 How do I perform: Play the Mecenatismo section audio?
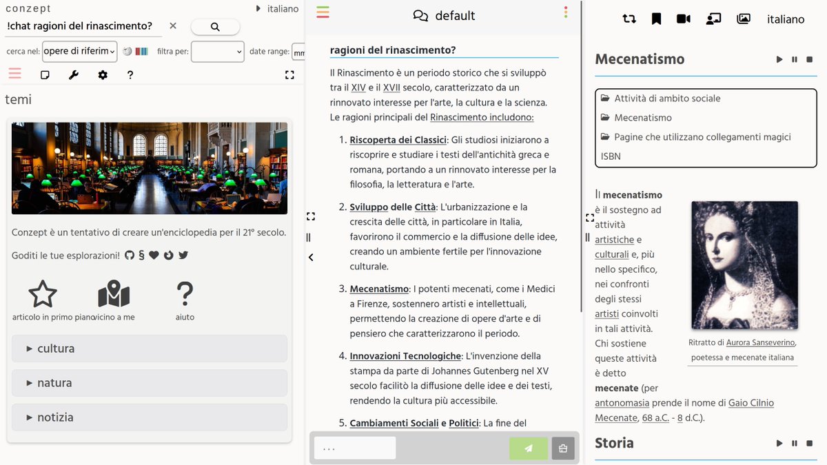click(779, 60)
